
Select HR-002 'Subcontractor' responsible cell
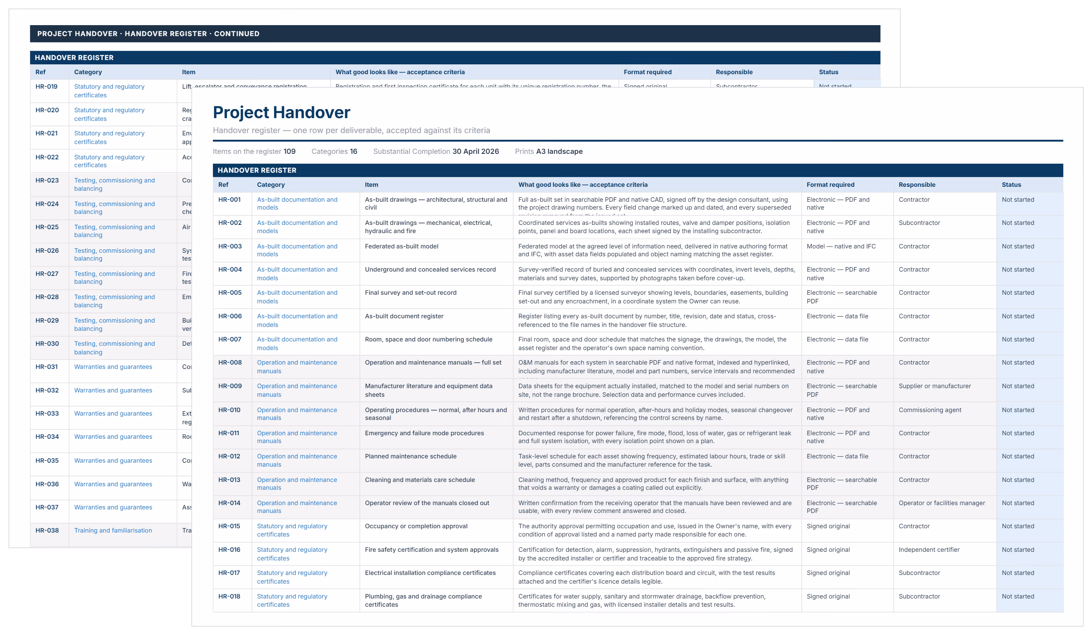click(945, 227)
